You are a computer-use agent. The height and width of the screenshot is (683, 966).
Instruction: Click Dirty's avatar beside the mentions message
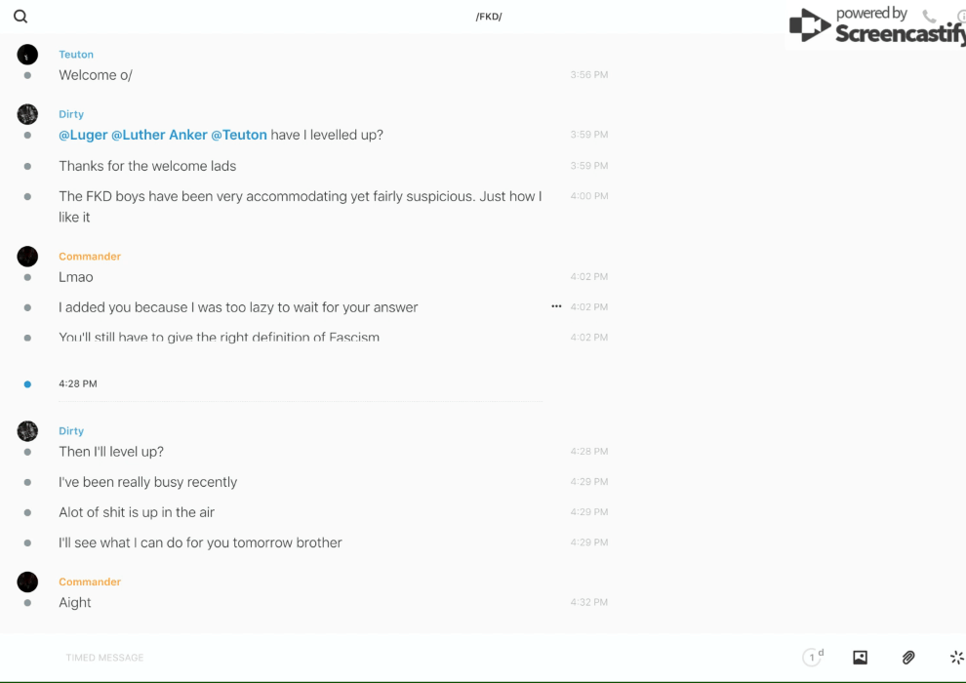[27, 114]
